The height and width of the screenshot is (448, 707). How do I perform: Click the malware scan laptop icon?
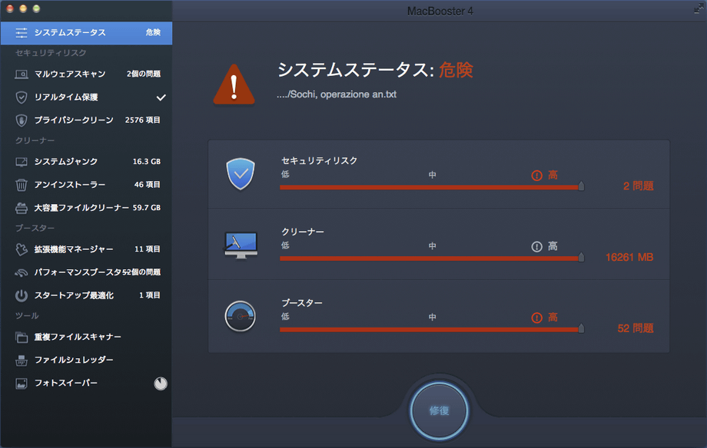pos(22,74)
